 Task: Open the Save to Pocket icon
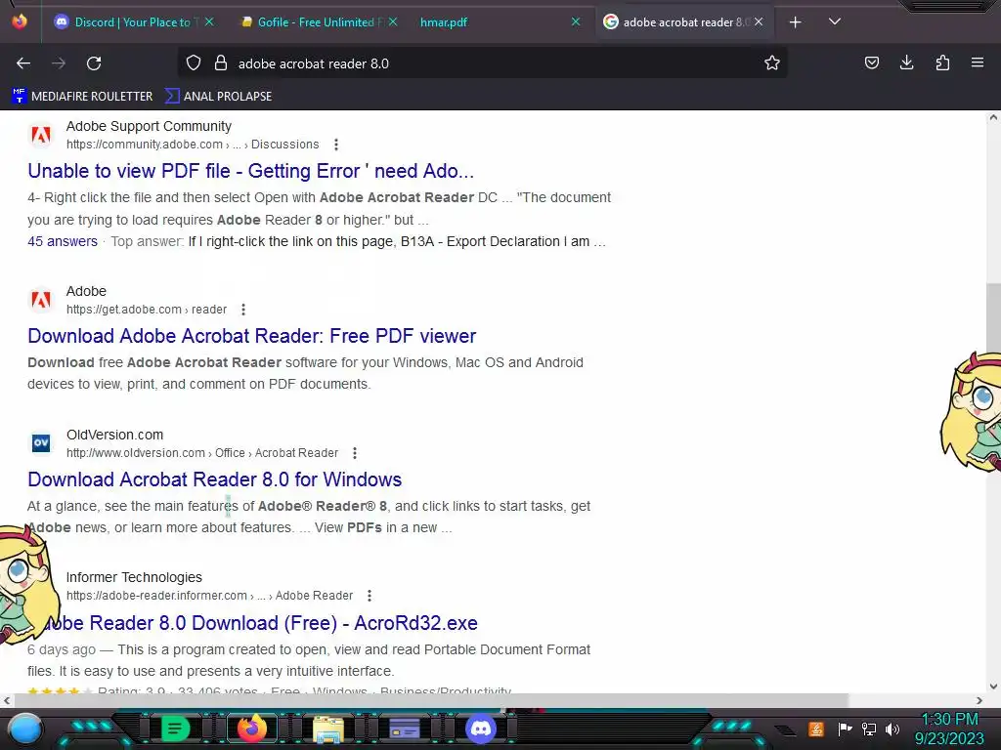tap(871, 62)
